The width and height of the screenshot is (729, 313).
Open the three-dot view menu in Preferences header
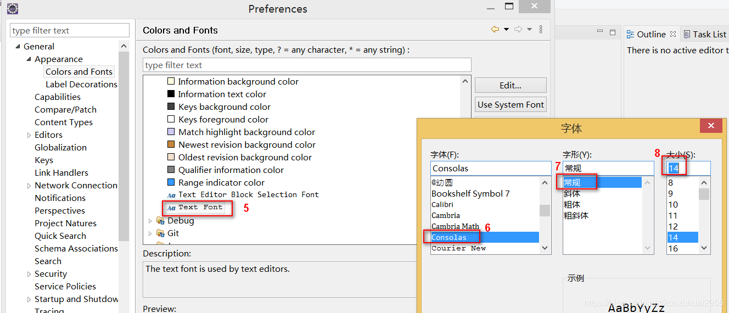(x=541, y=30)
